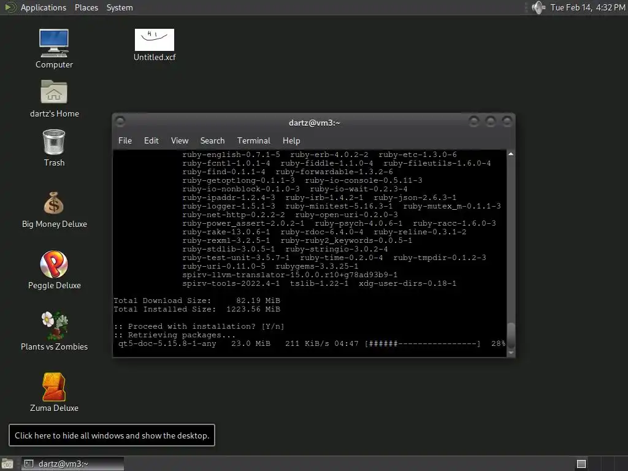Click the text 'tslib-1.22-1'
Viewport: 628px width, 471px height.
(x=319, y=283)
